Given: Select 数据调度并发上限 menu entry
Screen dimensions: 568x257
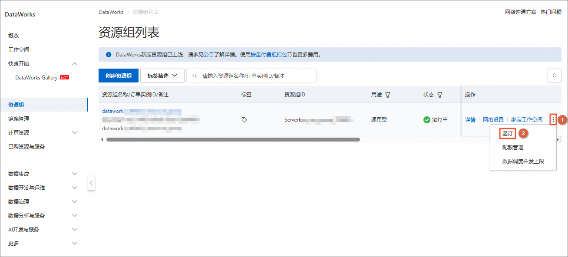Looking at the screenshot, I should [523, 161].
